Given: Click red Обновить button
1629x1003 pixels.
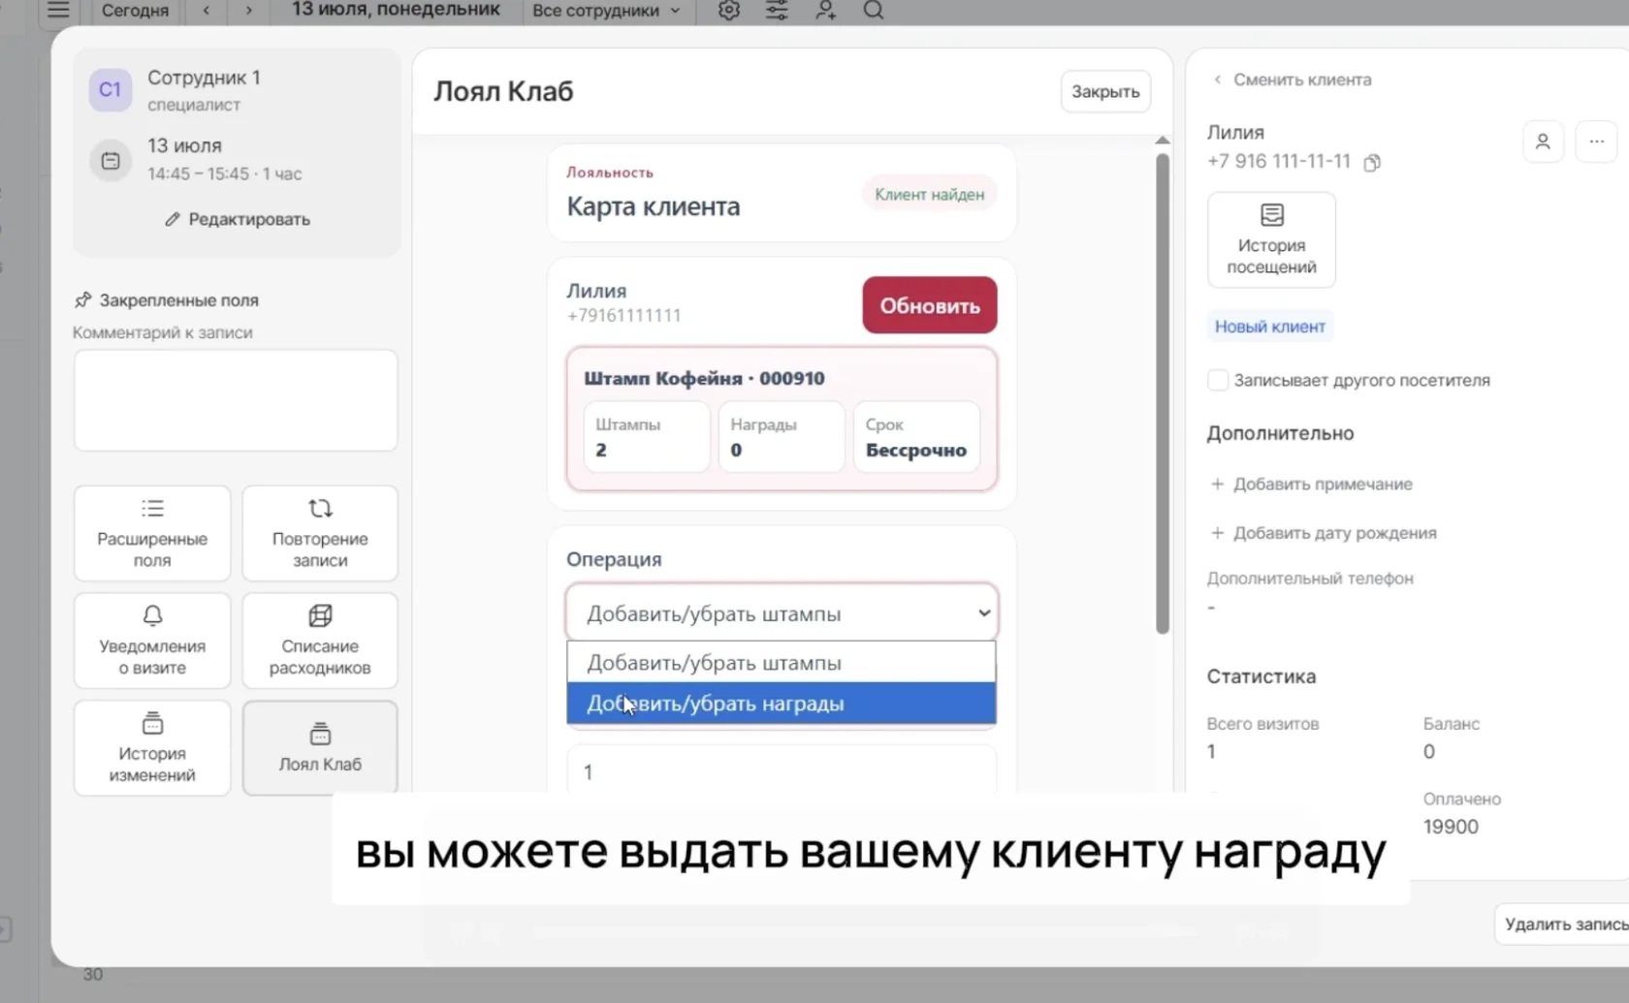Looking at the screenshot, I should click(930, 305).
